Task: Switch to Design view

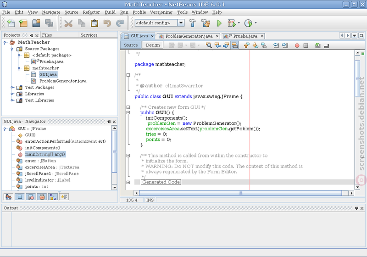Action: 153,45
